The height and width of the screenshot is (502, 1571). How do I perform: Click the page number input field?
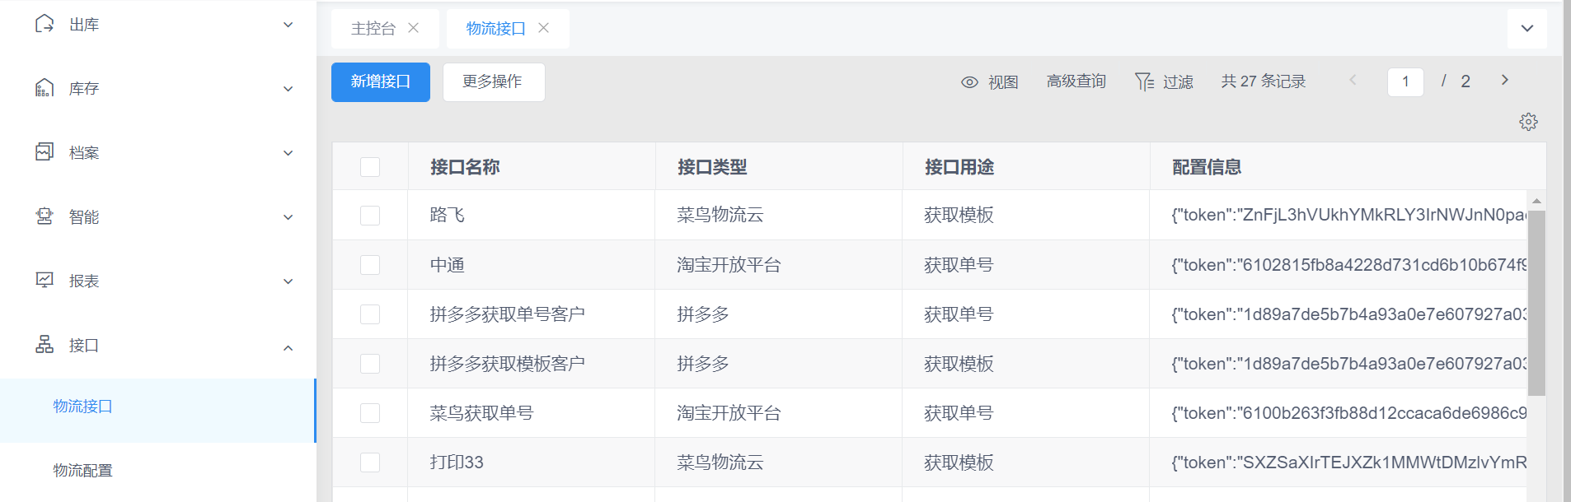coord(1405,81)
